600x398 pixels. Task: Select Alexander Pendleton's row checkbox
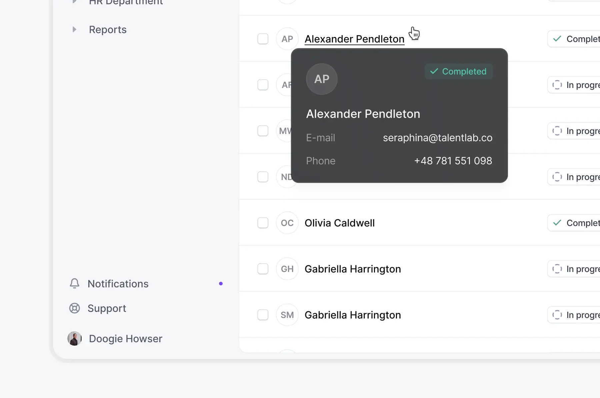[x=263, y=39]
